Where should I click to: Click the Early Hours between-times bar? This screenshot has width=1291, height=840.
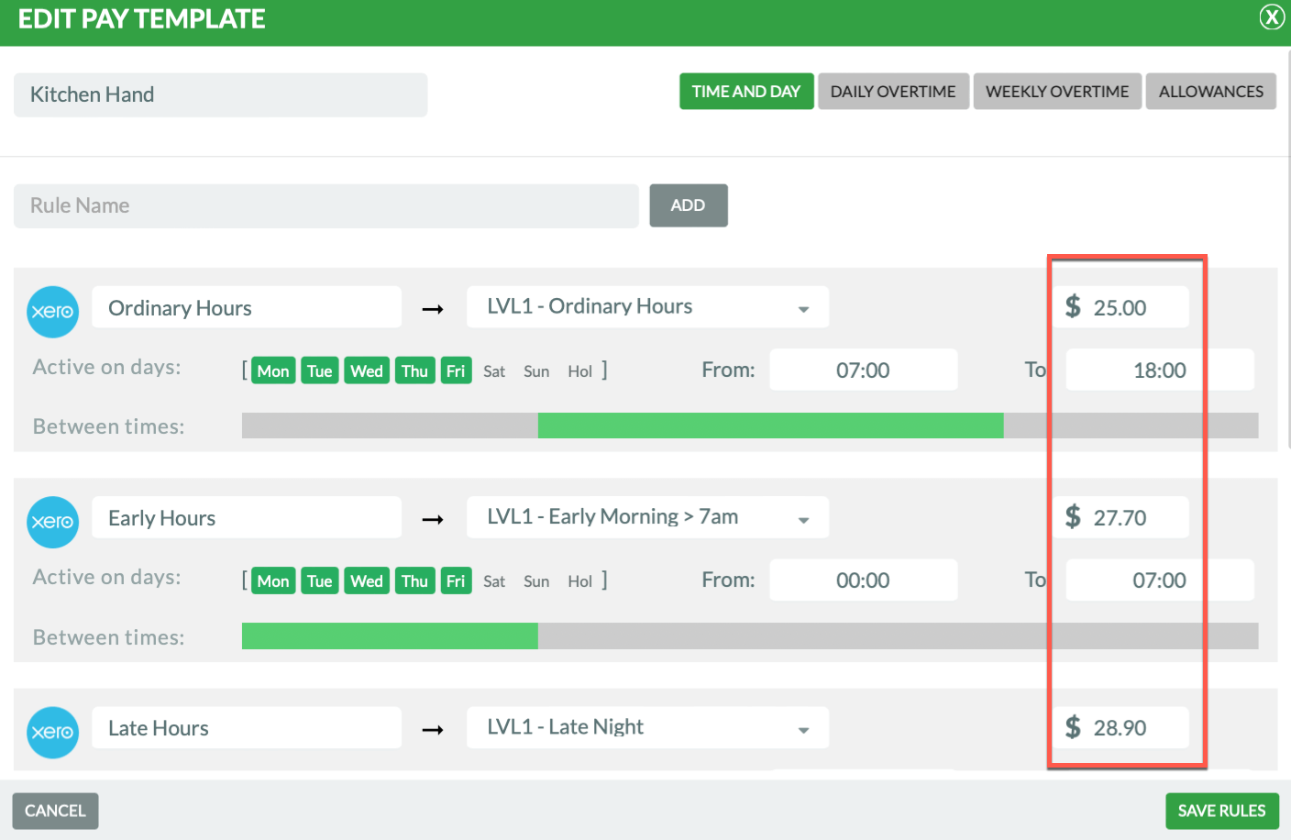pyautogui.click(x=750, y=636)
